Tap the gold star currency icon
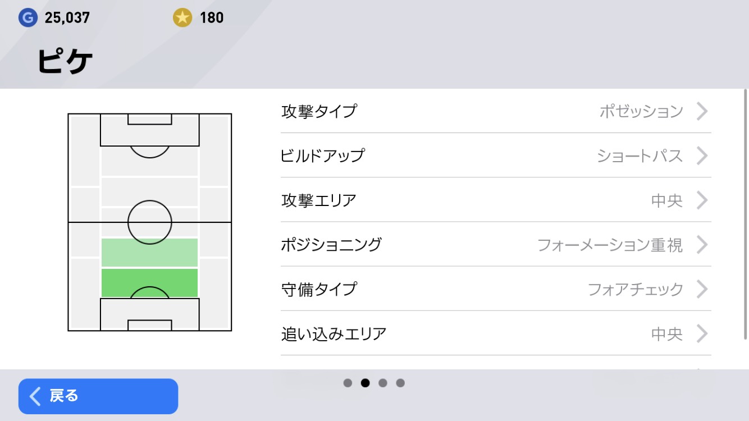The height and width of the screenshot is (421, 749). 182,18
